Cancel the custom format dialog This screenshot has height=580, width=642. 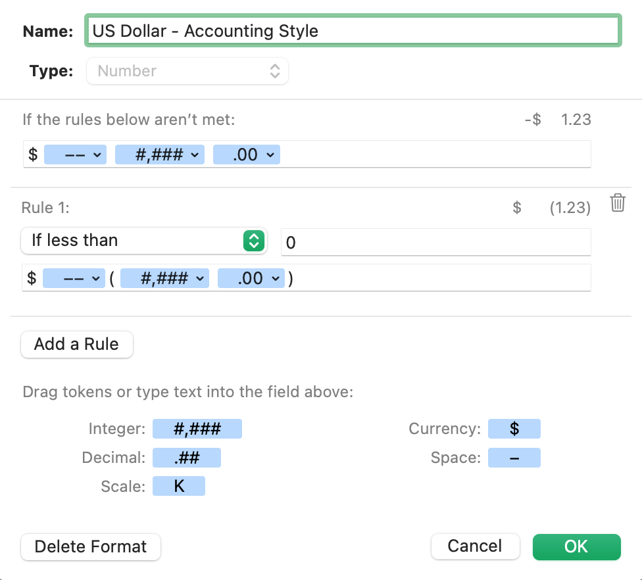(475, 546)
